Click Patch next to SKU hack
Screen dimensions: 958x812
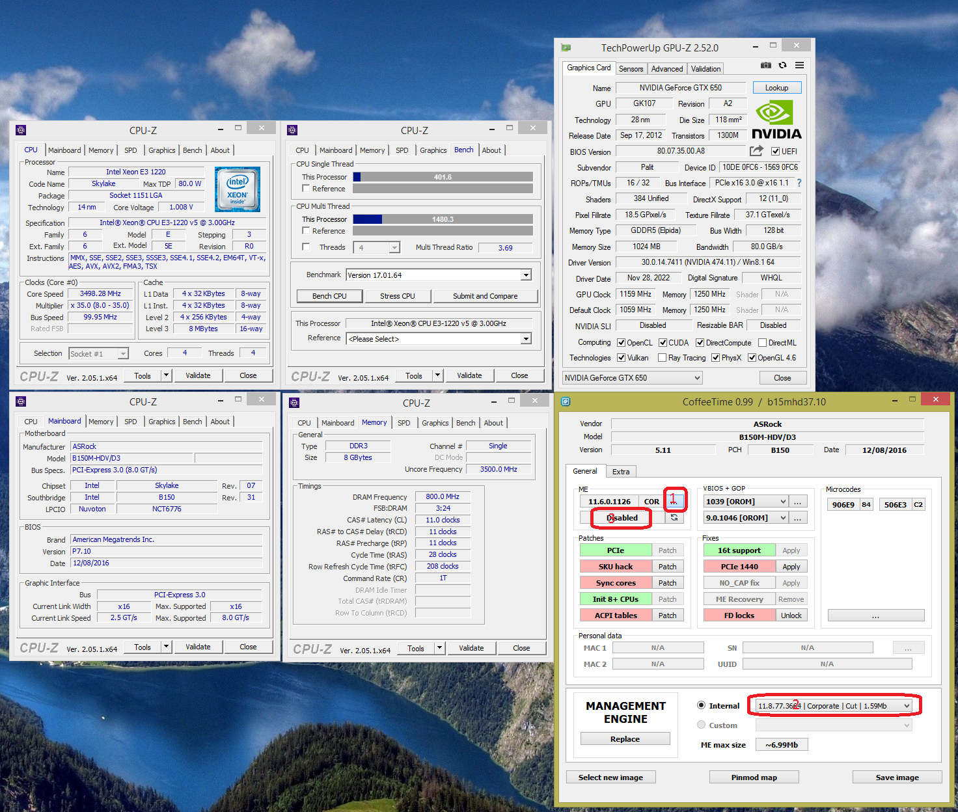point(668,567)
